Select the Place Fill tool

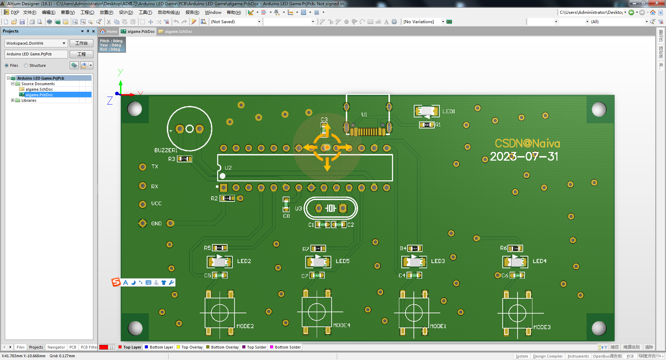[370, 21]
